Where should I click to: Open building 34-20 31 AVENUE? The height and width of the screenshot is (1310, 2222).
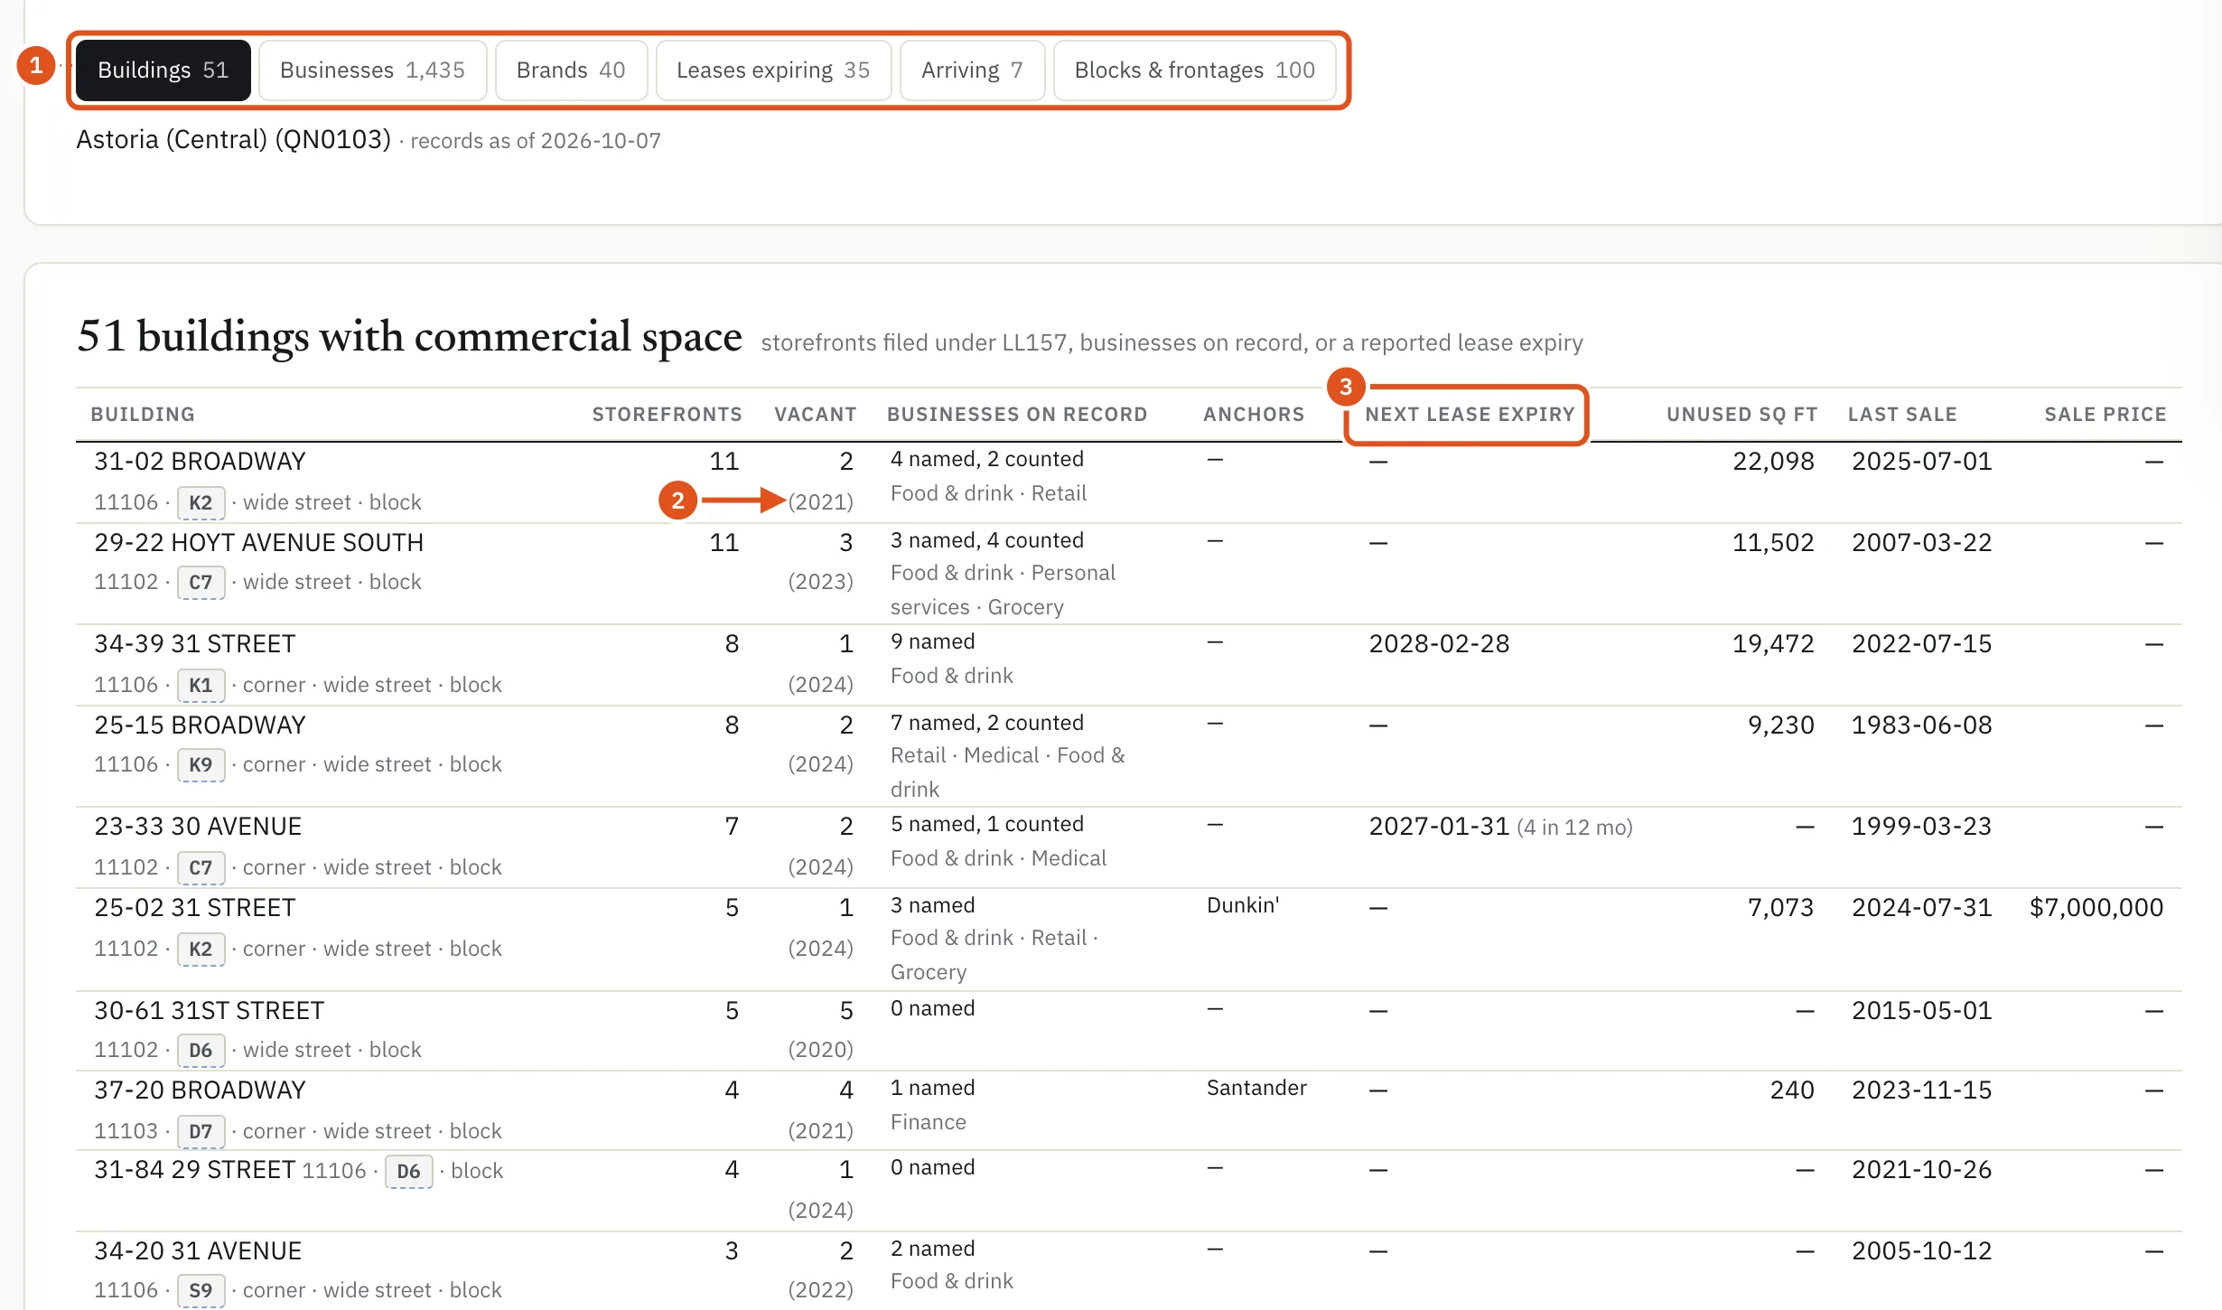point(198,1251)
